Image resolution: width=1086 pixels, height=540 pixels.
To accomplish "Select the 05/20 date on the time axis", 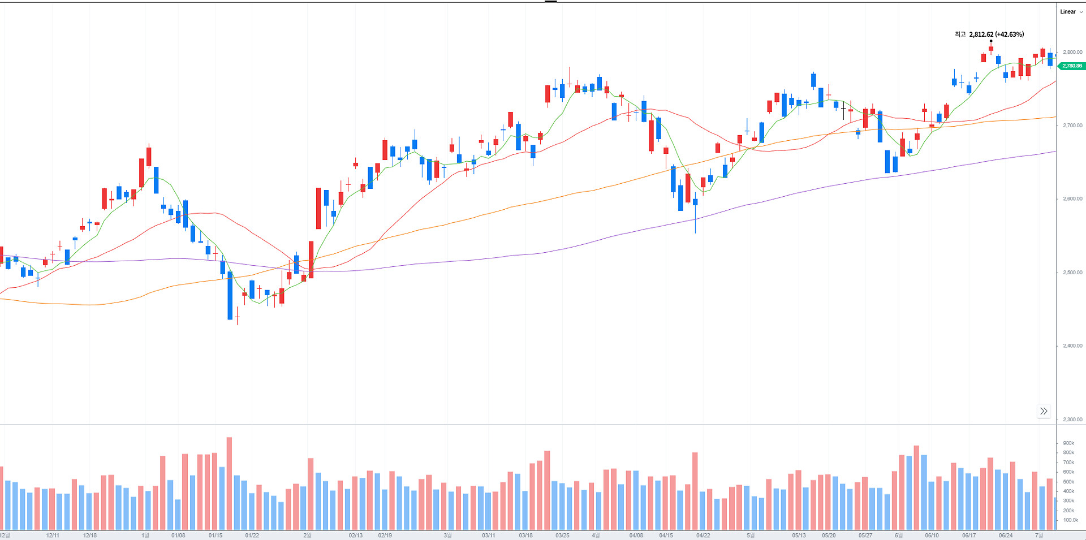I will (x=829, y=535).
